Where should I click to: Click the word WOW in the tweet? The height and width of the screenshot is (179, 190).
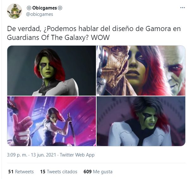click(100, 37)
